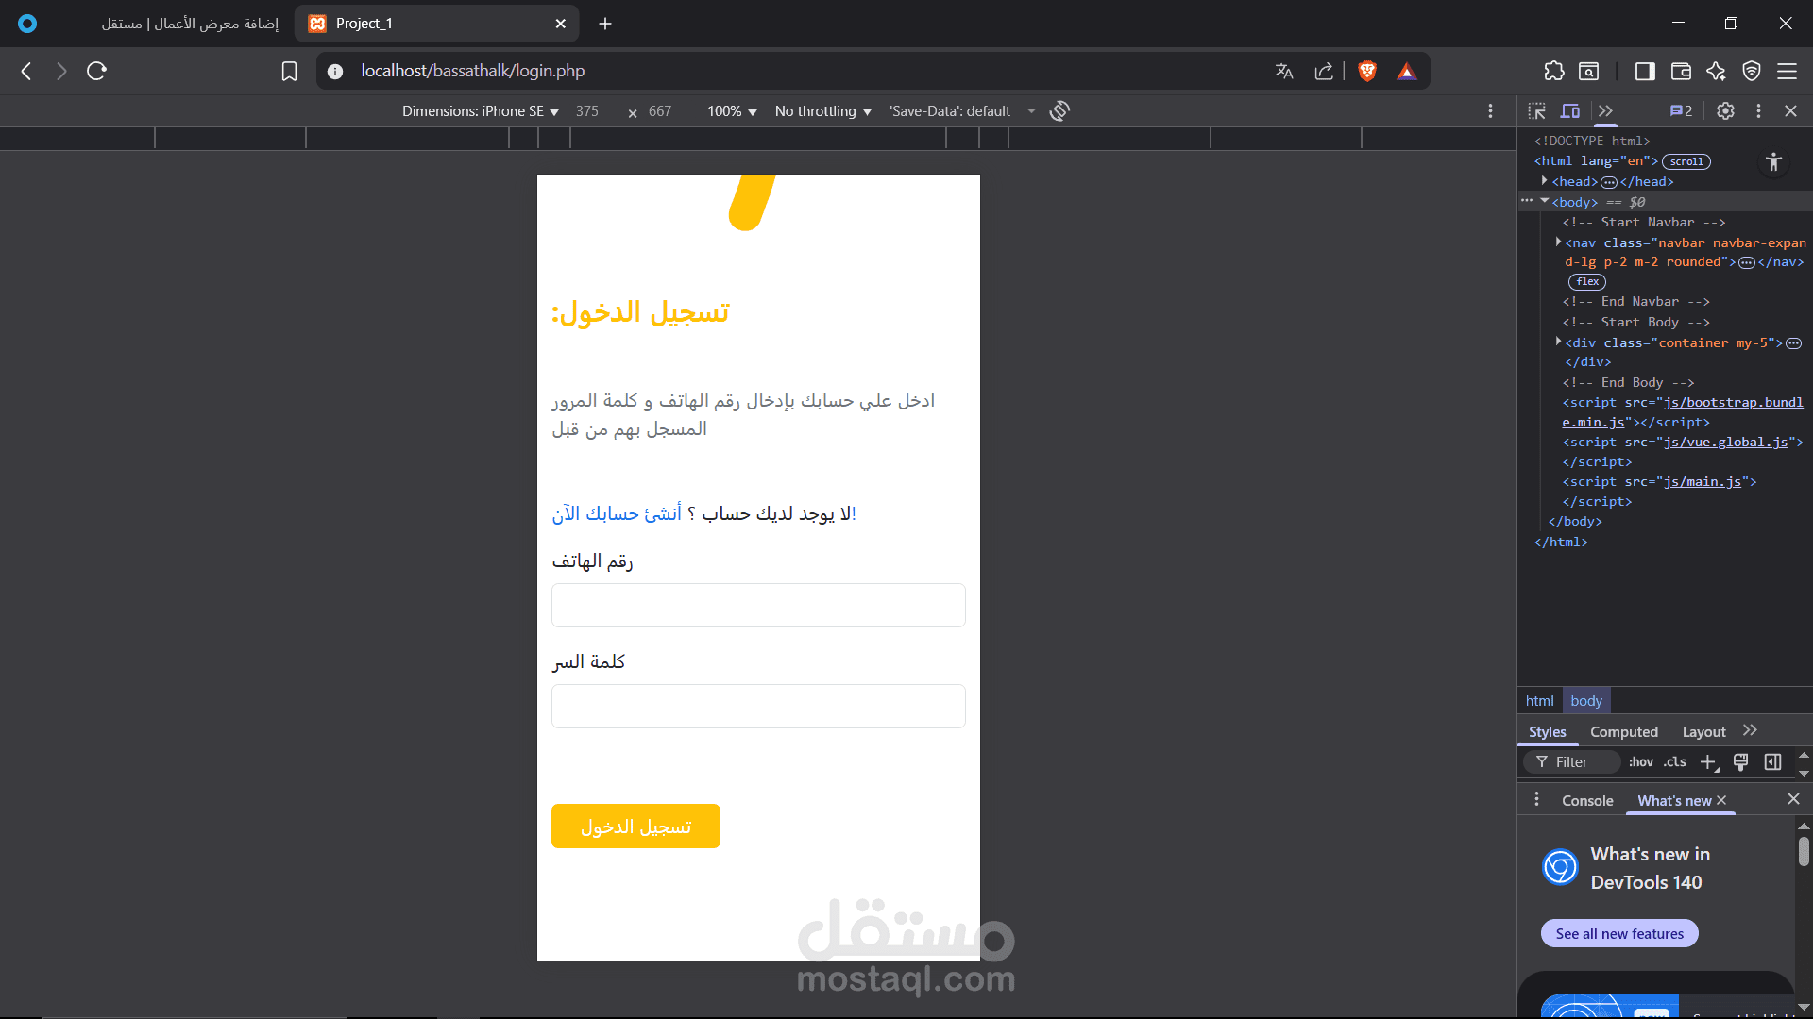Screen dimensions: 1813x1019
Task: Open Leo AI sparkle icon
Action: [1716, 71]
